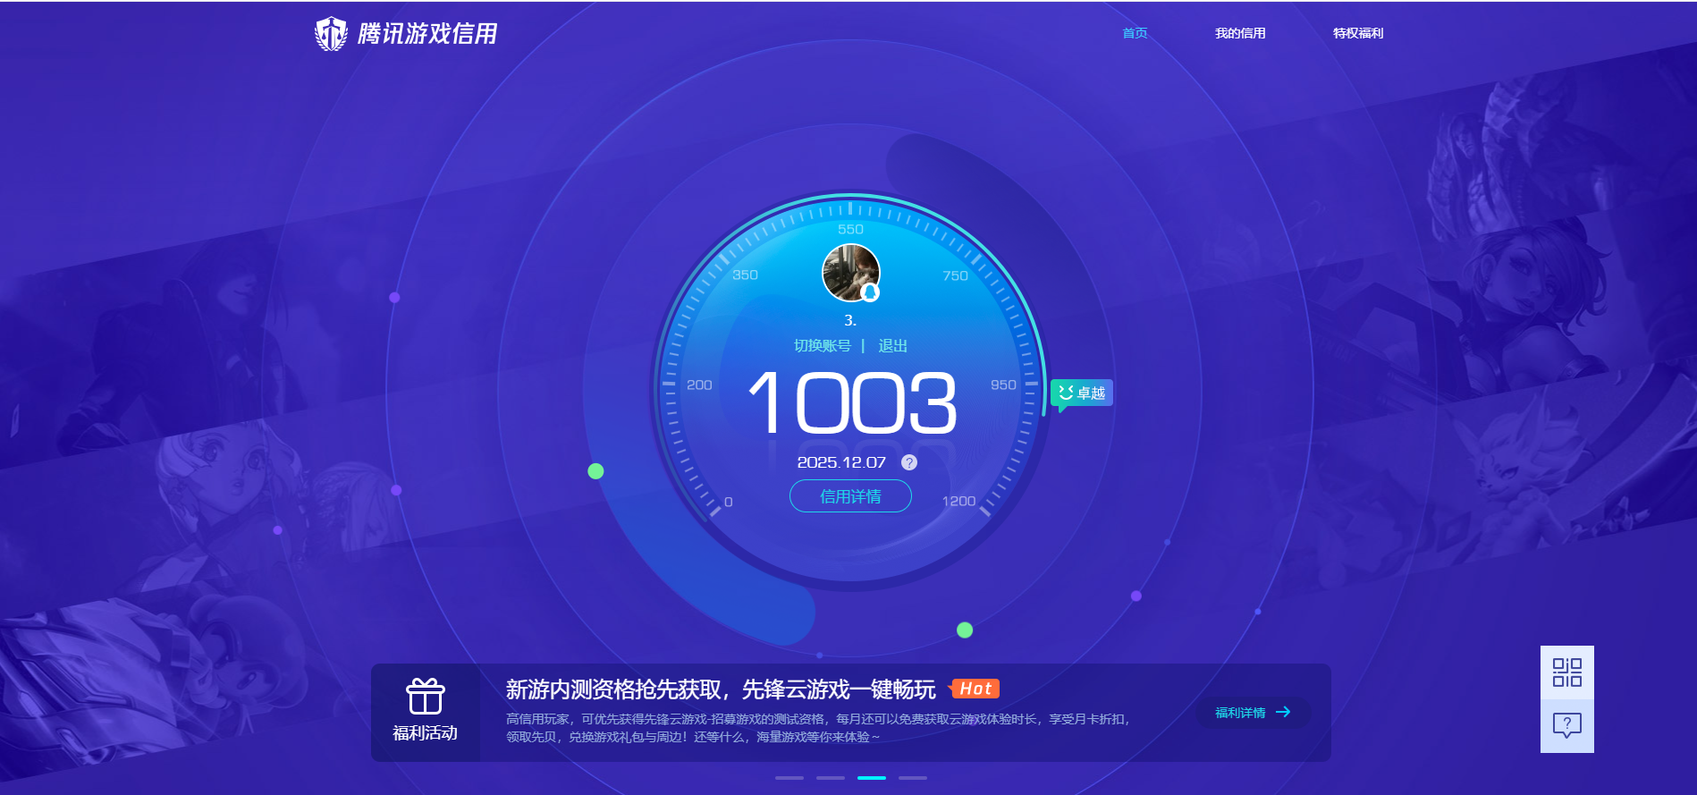Click 切换账号 to switch account
This screenshot has width=1697, height=795.
[x=823, y=346]
